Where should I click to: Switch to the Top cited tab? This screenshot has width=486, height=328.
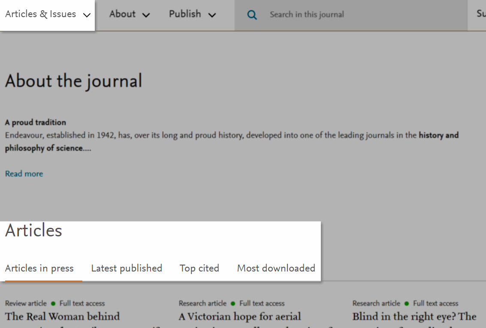(199, 268)
